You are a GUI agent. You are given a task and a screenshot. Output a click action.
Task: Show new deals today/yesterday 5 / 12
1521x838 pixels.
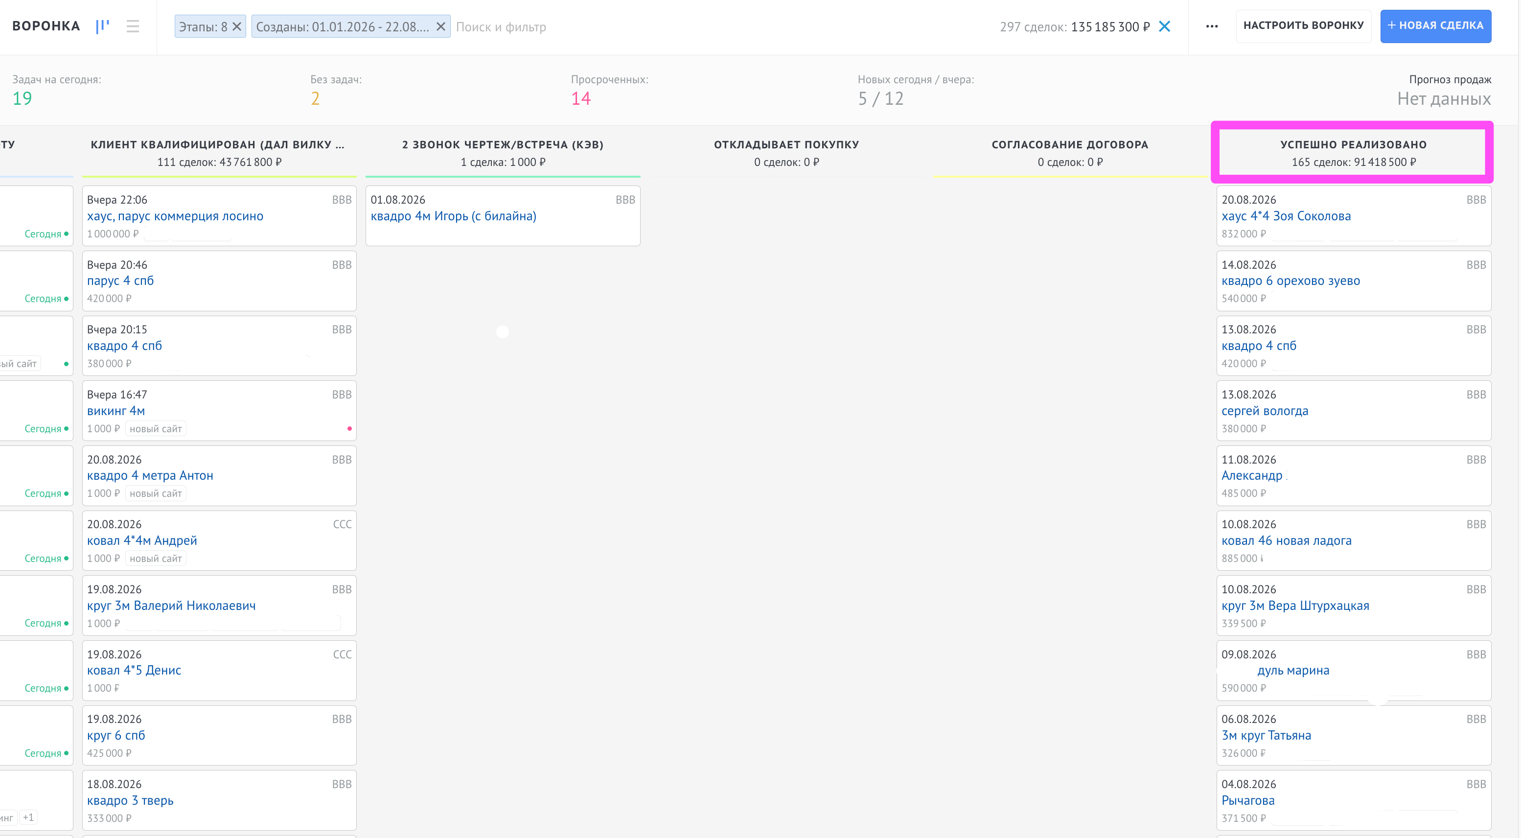pyautogui.click(x=880, y=98)
